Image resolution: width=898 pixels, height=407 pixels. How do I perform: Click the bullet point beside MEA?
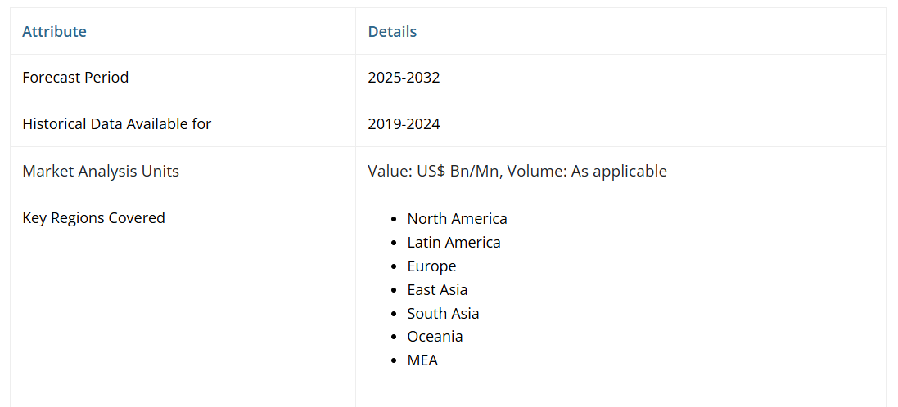point(396,360)
